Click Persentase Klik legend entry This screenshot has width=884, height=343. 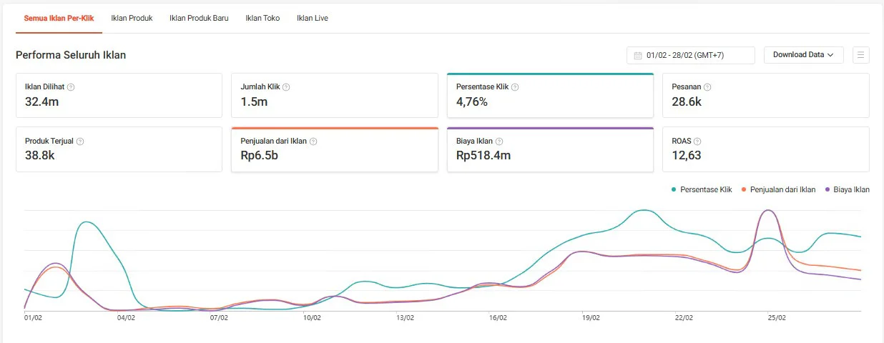(702, 190)
